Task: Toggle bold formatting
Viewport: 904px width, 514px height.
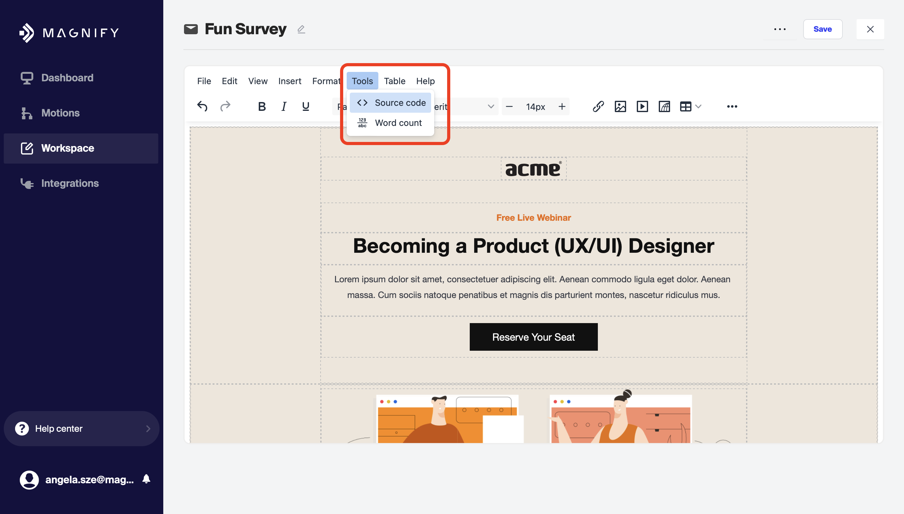Action: 262,106
